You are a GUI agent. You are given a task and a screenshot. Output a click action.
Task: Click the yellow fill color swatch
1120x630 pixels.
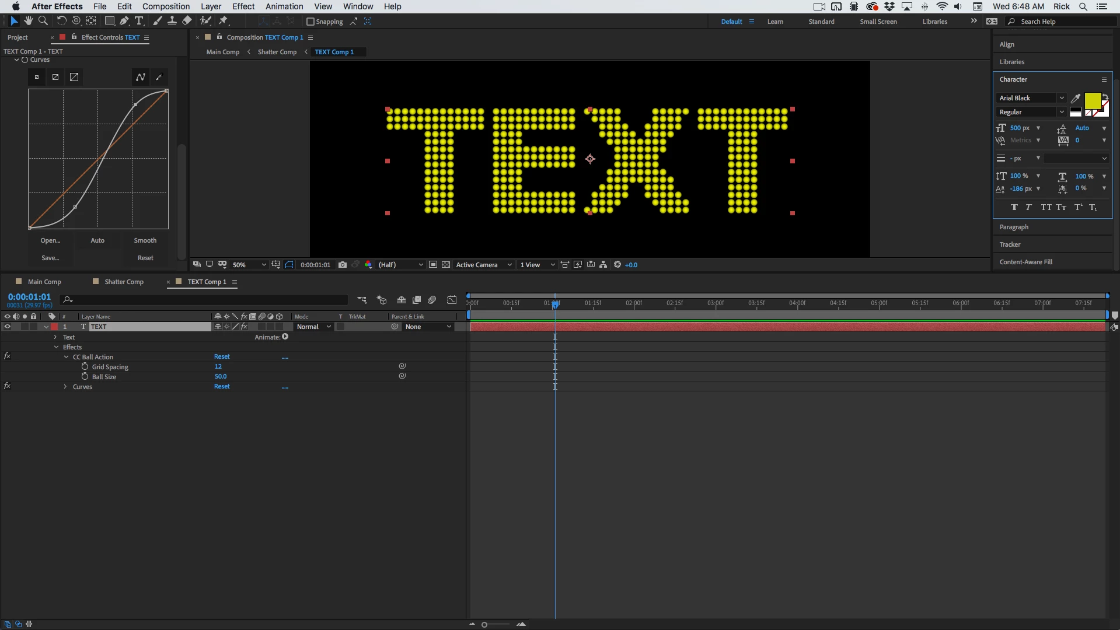1093,100
